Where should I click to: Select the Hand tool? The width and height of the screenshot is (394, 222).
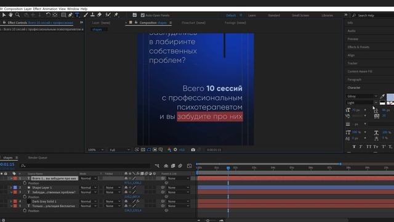point(10,15)
